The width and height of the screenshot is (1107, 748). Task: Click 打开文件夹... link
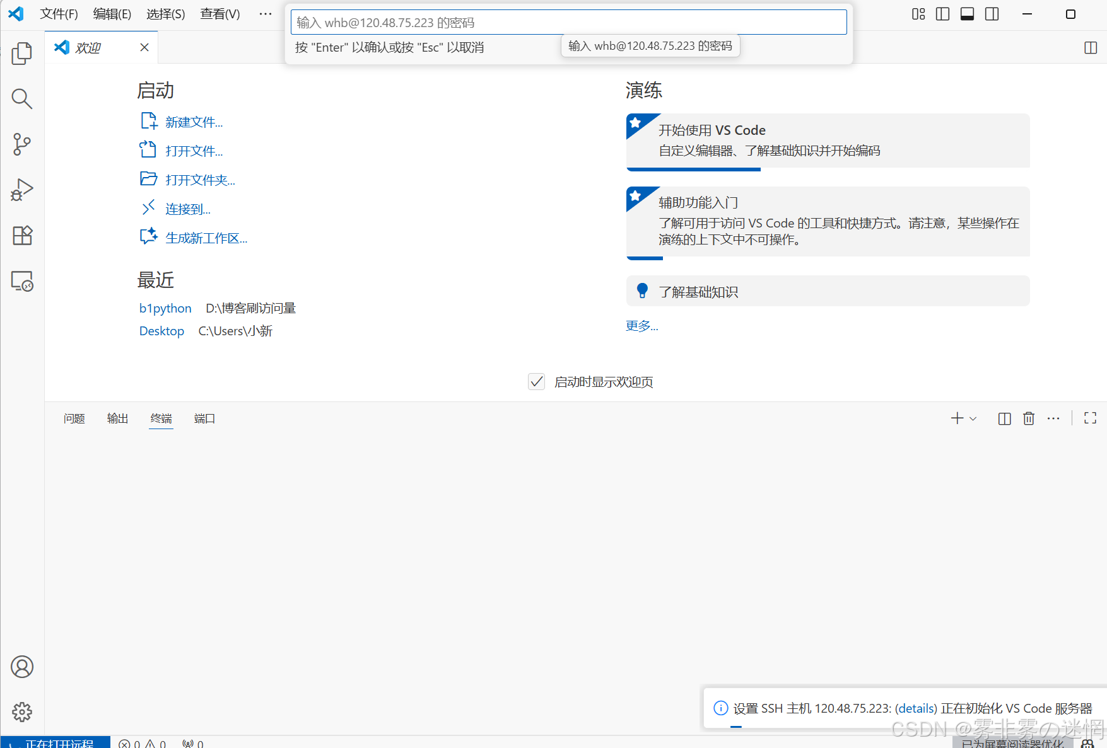click(201, 180)
